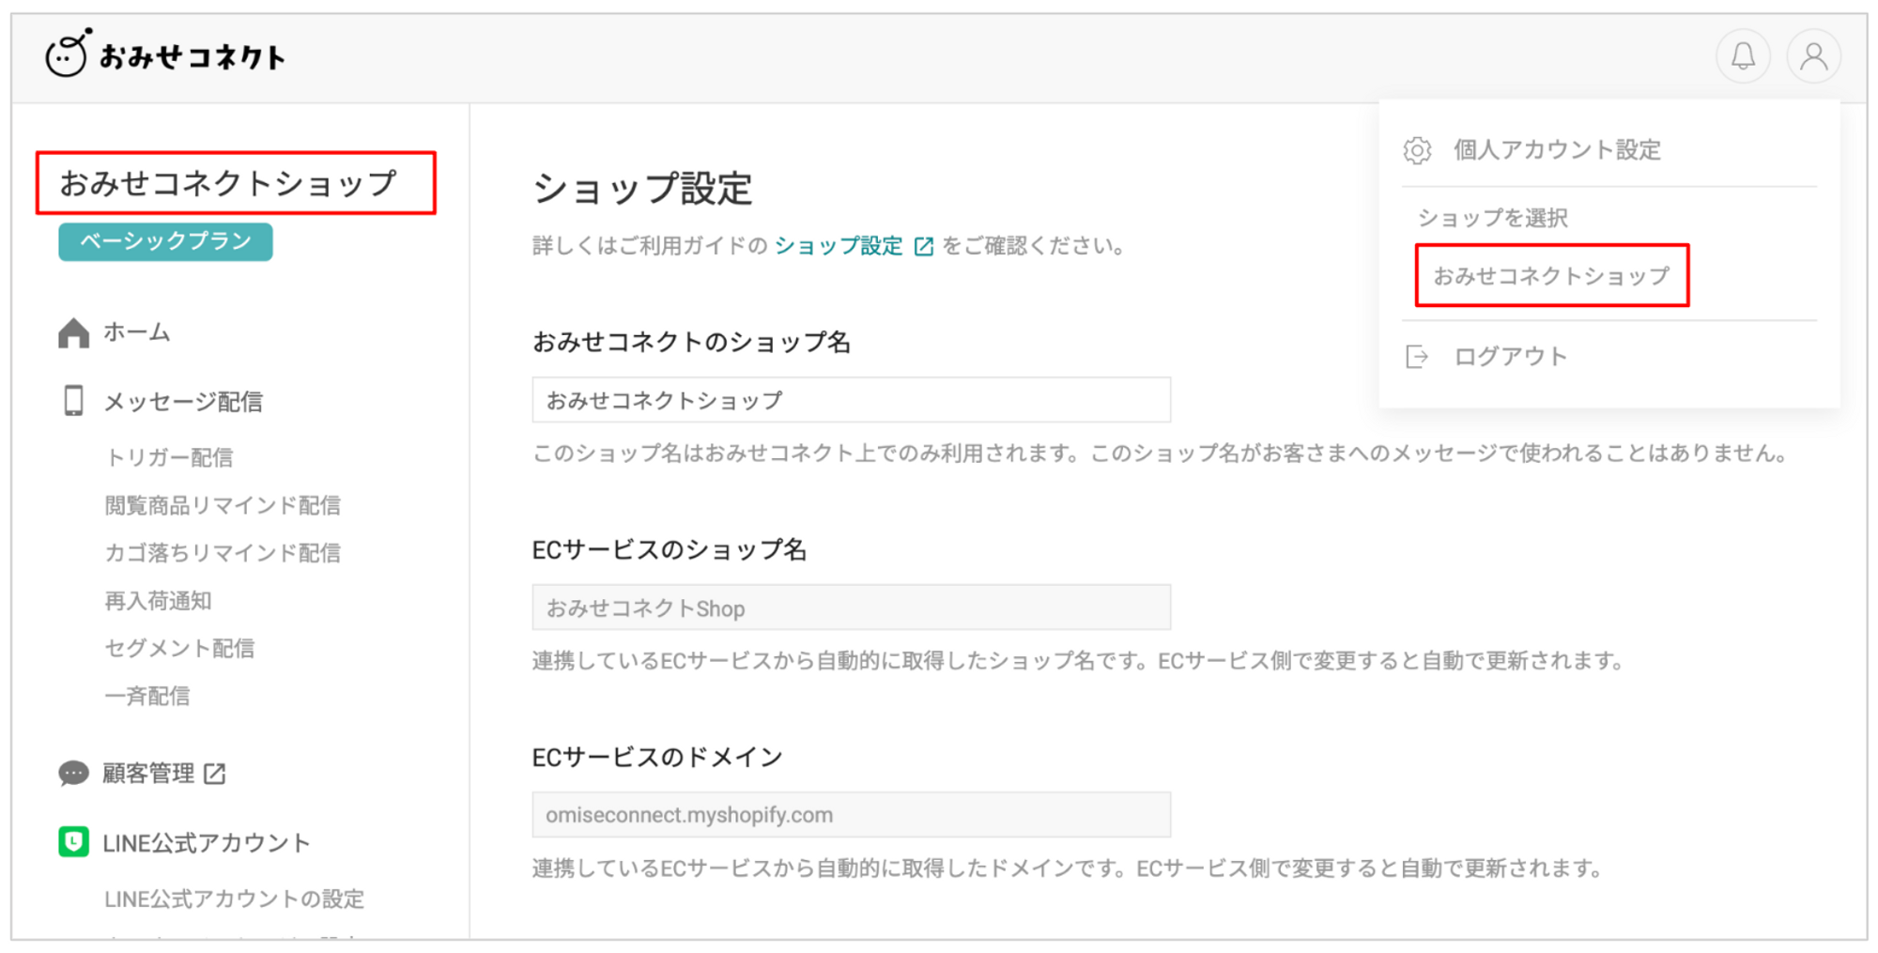Screen dimensions: 1878x953
Task: Click the おみせコネクト logo icon
Action: (69, 53)
